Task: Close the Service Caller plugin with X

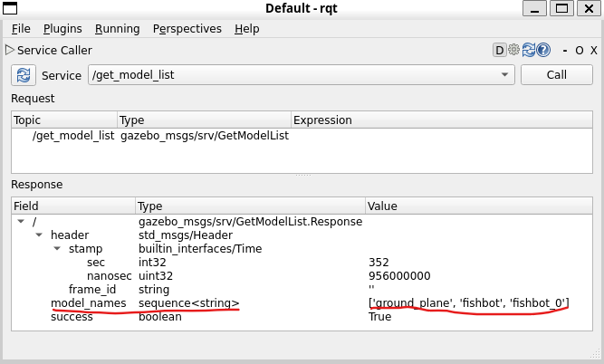Action: click(594, 51)
